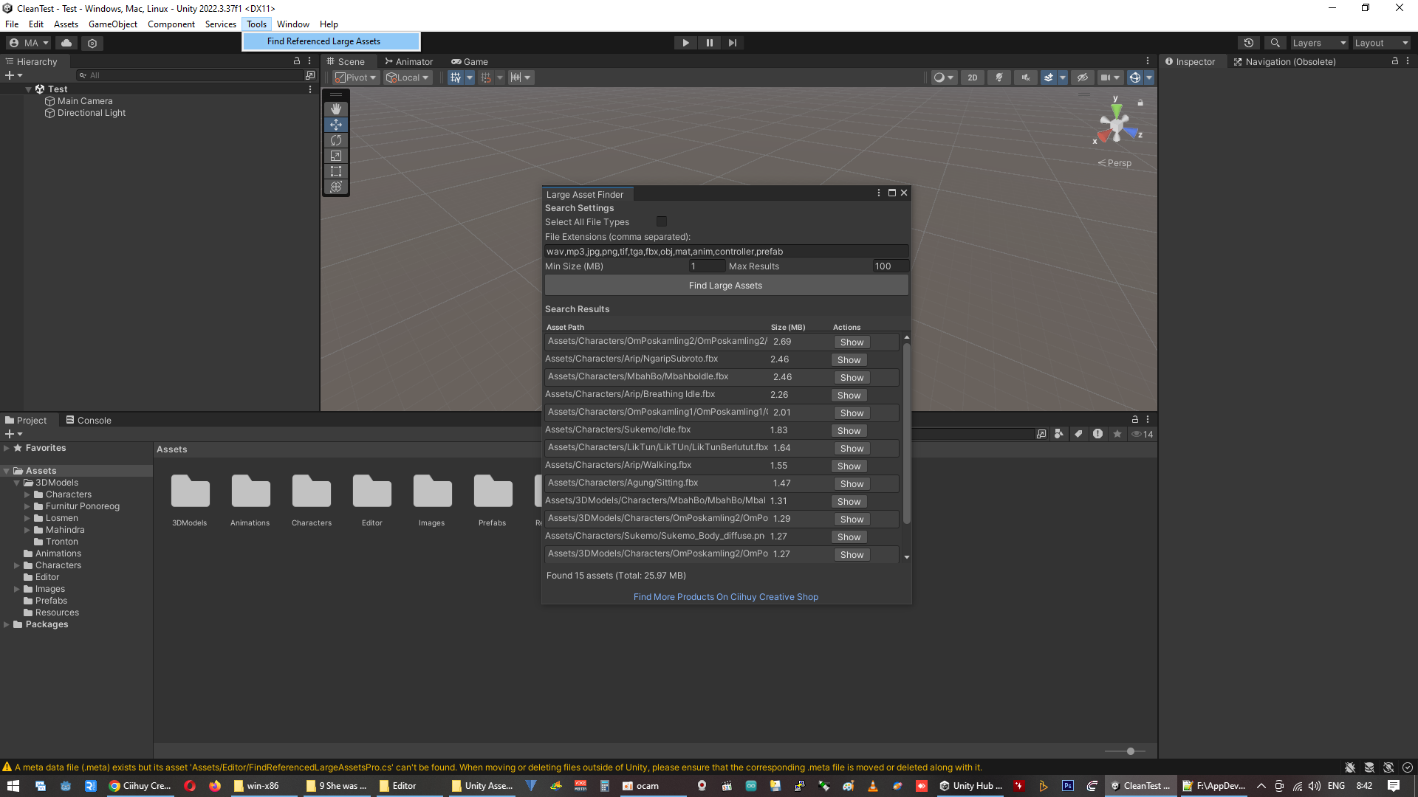Open the Tools menu
This screenshot has height=797, width=1418.
pyautogui.click(x=256, y=24)
